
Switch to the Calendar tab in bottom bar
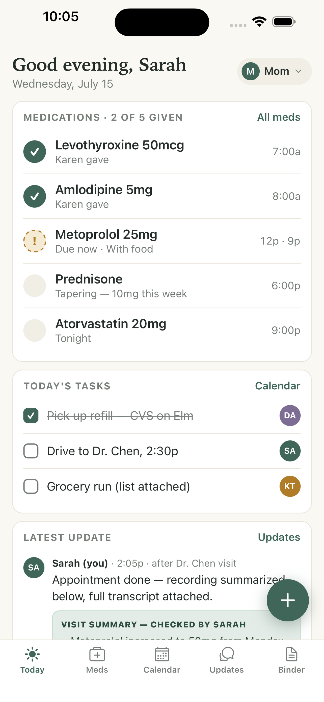pos(162,660)
